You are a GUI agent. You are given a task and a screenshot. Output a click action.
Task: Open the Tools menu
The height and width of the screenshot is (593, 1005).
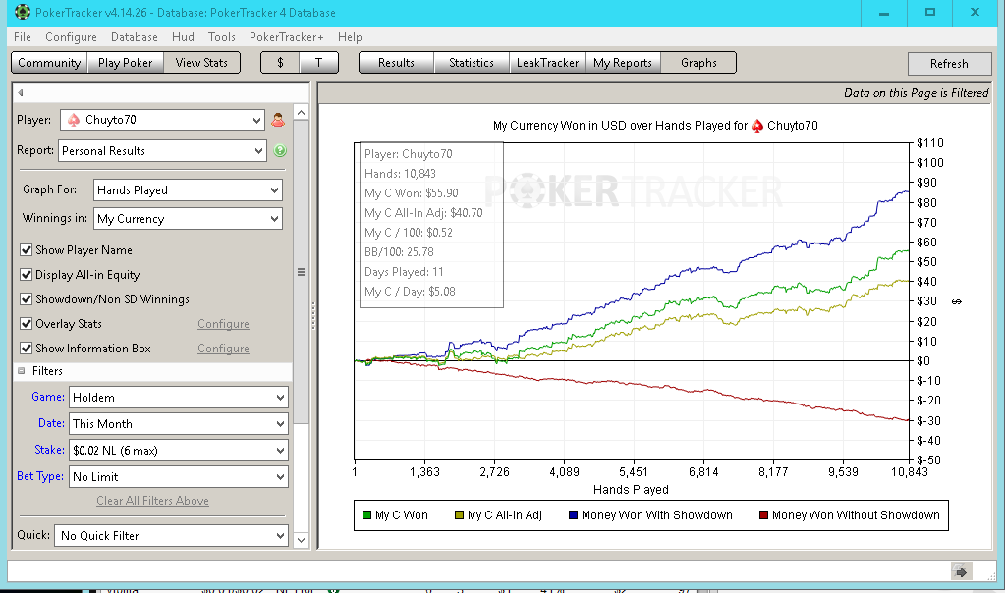pyautogui.click(x=222, y=37)
